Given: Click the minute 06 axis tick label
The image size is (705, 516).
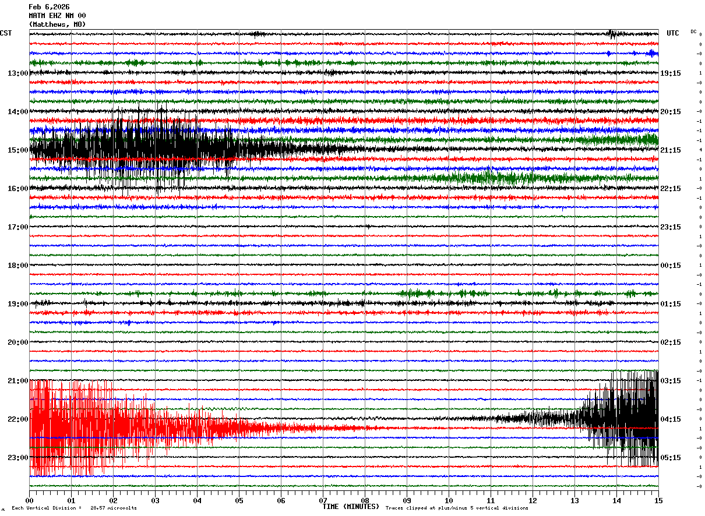Looking at the screenshot, I should [x=281, y=501].
